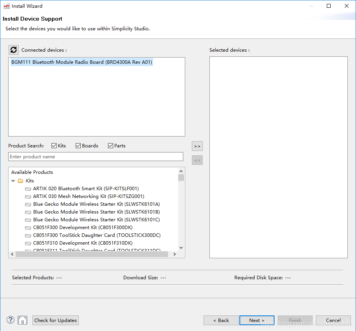Click the greyed-out Finish button
356x331 pixels.
click(295, 320)
